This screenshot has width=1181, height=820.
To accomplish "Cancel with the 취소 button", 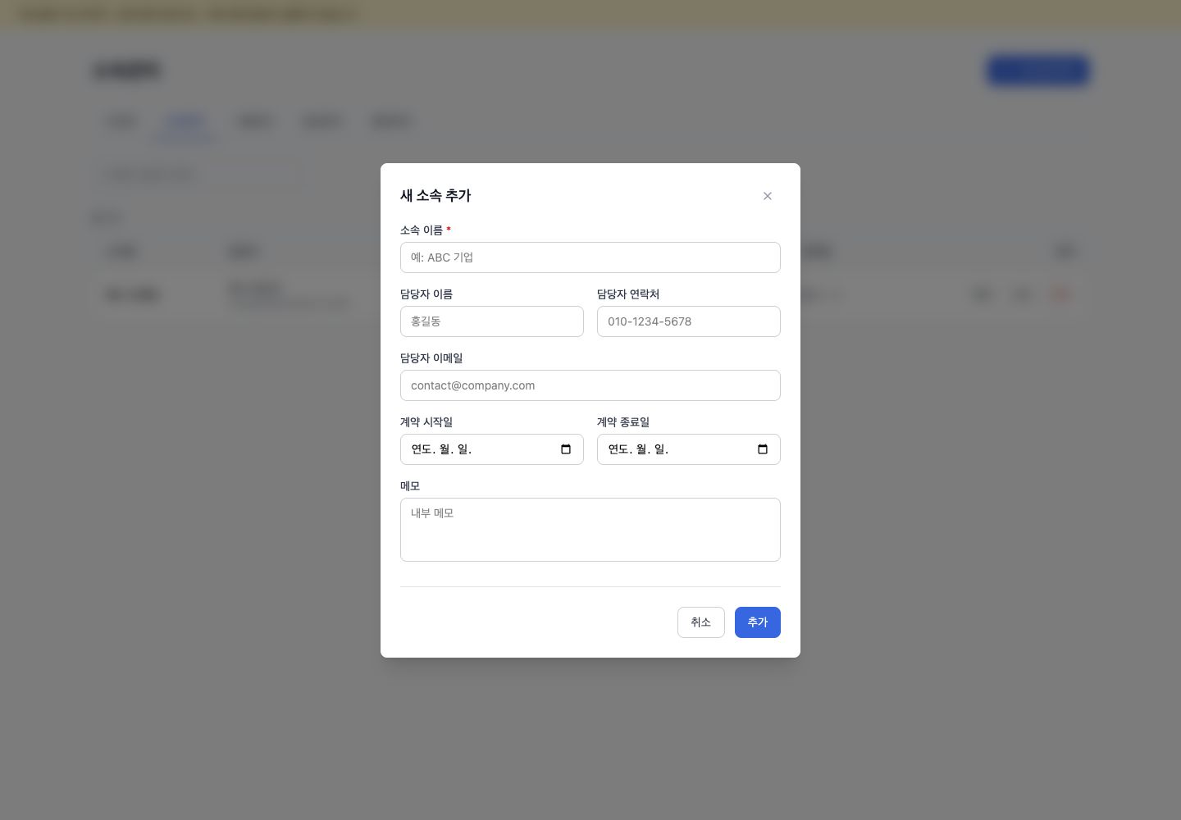I will coord(701,622).
